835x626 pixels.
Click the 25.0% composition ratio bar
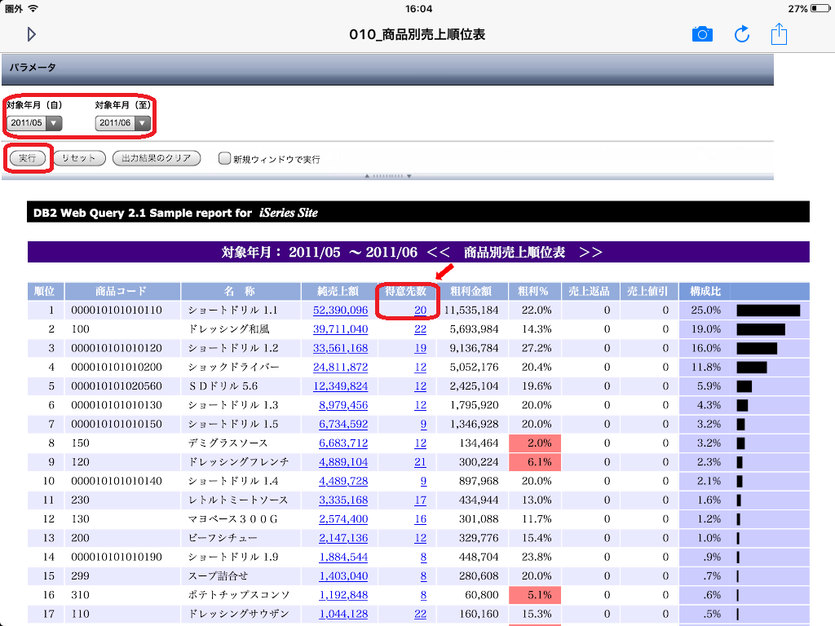click(x=768, y=311)
